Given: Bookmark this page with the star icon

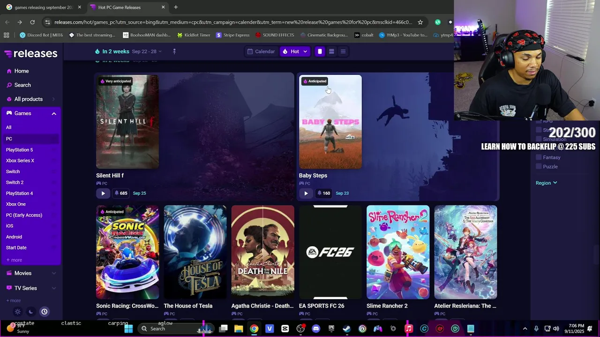Looking at the screenshot, I should coord(420,22).
